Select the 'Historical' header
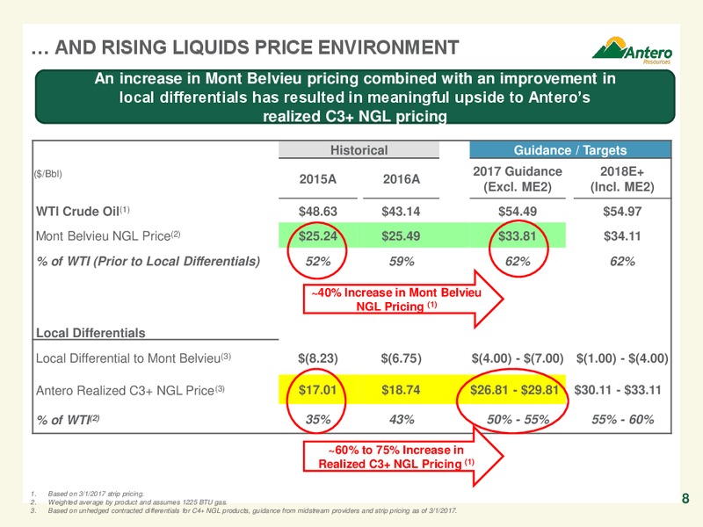The image size is (703, 527). pyautogui.click(x=359, y=150)
